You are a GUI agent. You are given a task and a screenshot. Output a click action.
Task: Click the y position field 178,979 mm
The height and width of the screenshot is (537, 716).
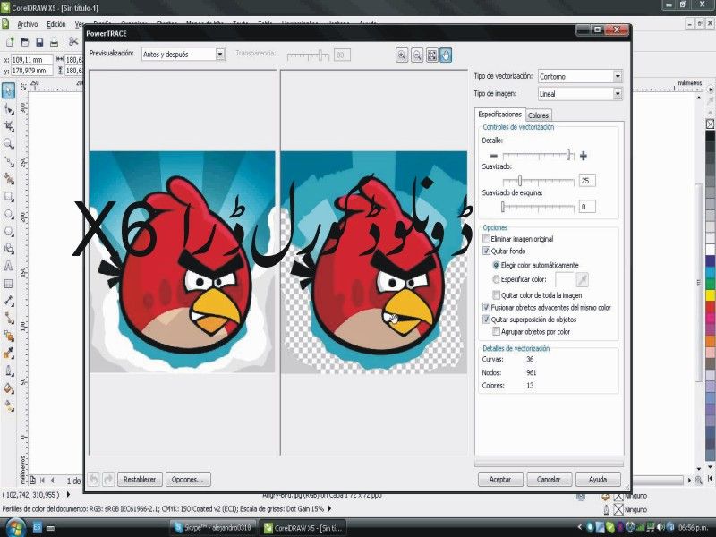(x=31, y=71)
